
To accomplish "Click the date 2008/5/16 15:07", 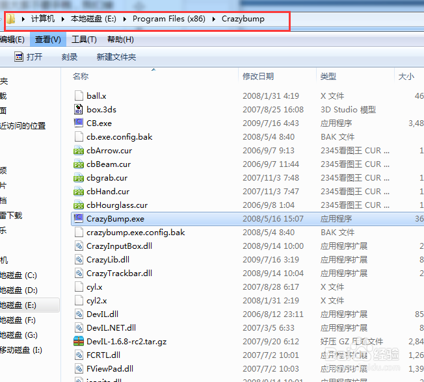I will tap(273, 219).
